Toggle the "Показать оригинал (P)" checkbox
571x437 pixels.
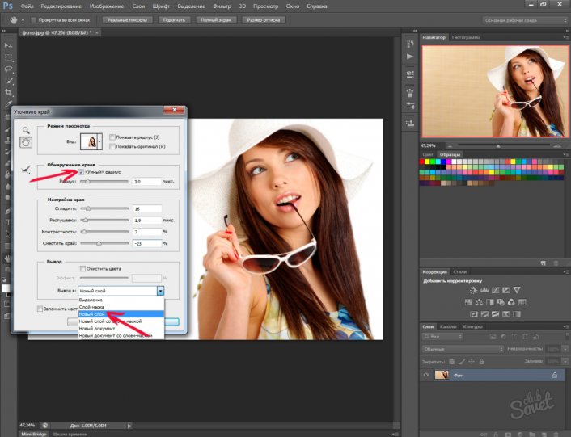(112, 146)
